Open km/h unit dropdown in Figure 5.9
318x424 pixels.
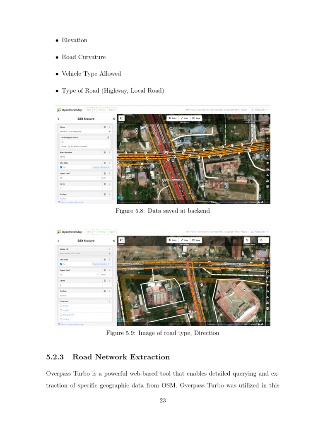point(106,275)
